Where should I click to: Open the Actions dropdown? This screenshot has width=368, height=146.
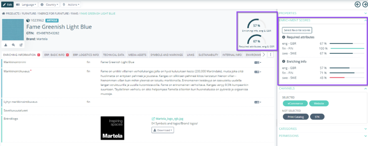pyautogui.click(x=71, y=4)
